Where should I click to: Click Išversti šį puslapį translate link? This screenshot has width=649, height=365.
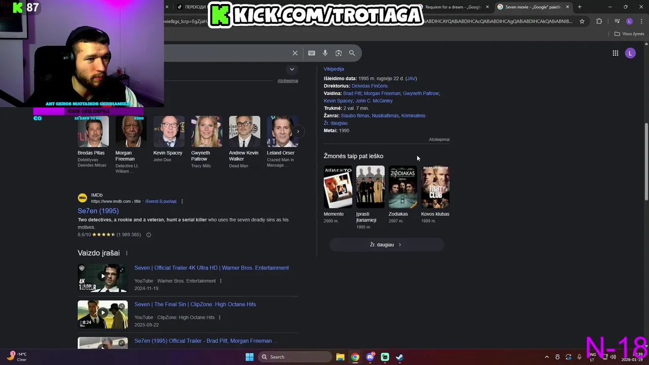pyautogui.click(x=161, y=201)
